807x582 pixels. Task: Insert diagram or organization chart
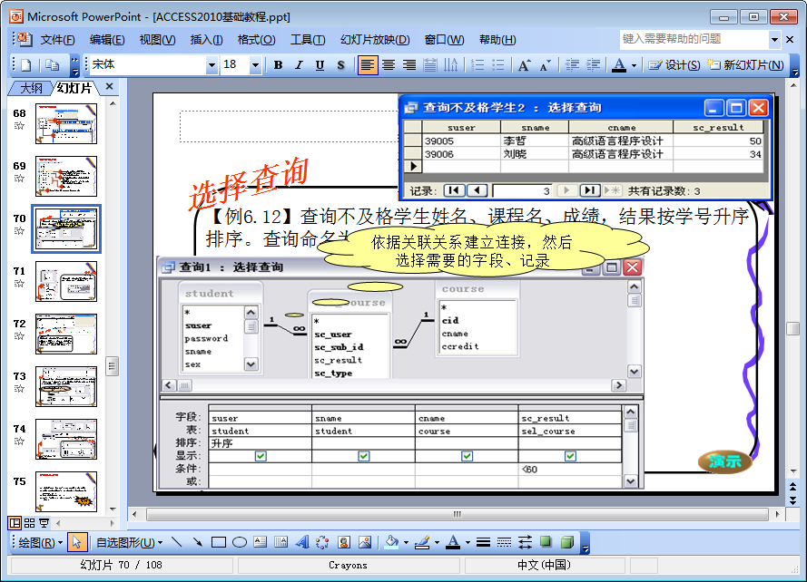[322, 542]
